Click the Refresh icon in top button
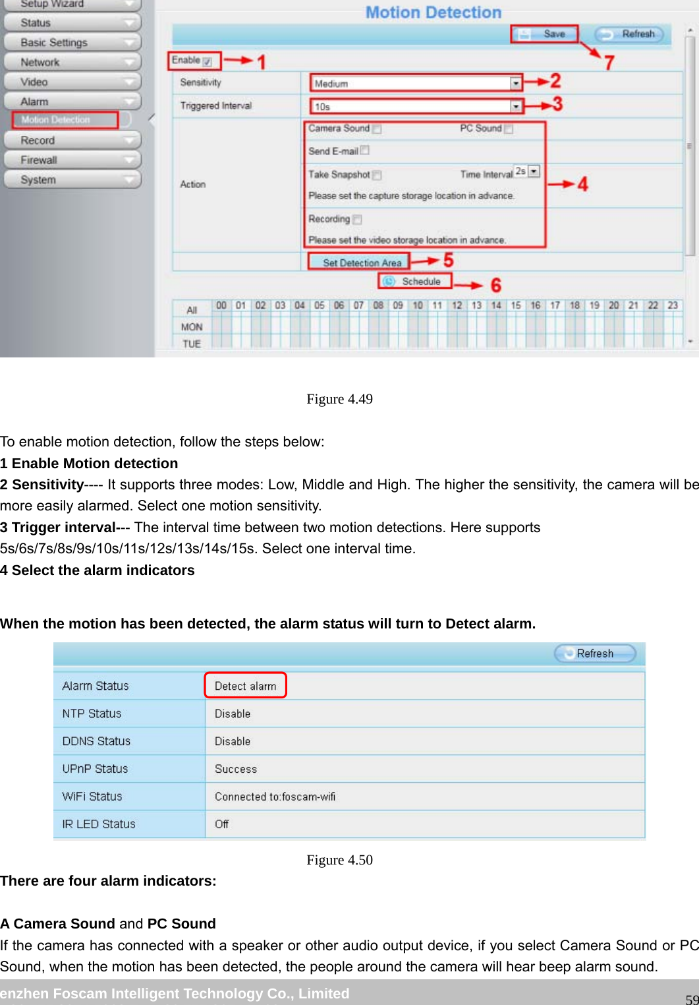 pyautogui.click(x=607, y=34)
